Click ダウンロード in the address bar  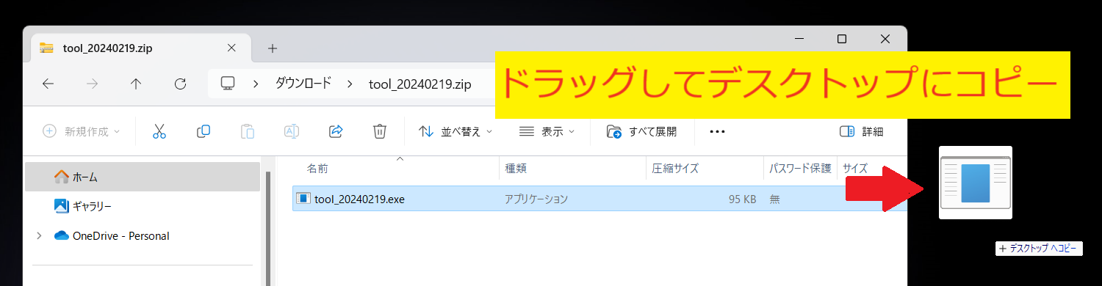tap(303, 84)
